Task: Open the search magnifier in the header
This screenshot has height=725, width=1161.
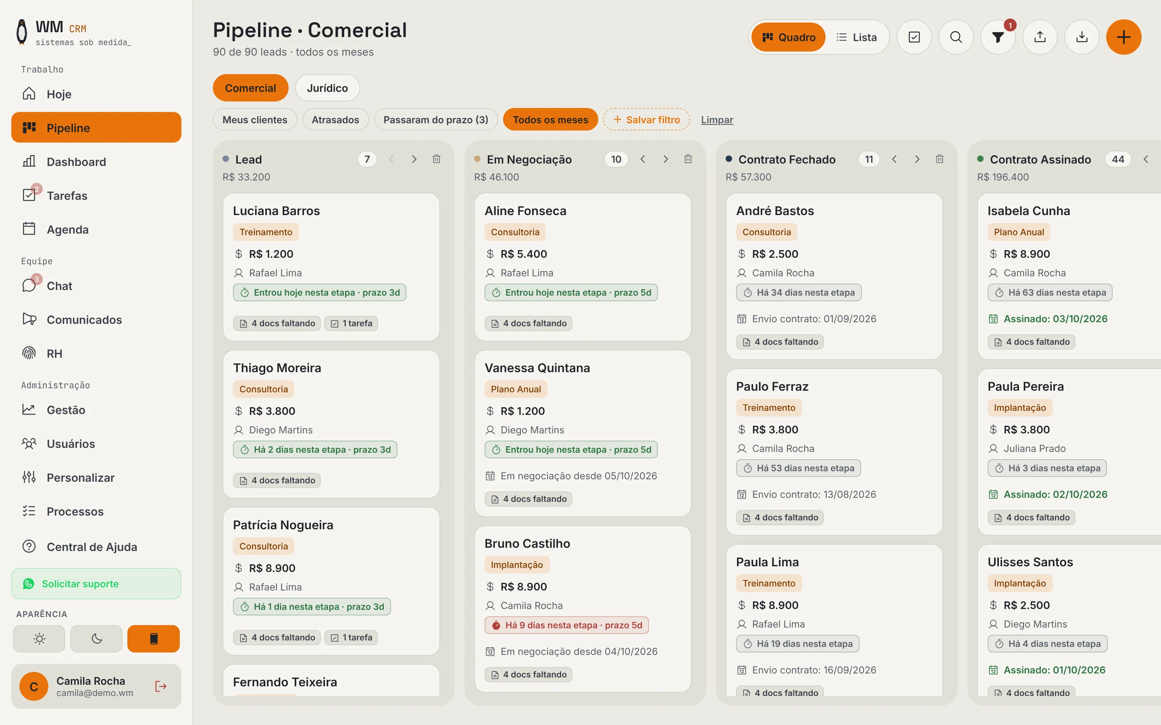Action: click(956, 37)
